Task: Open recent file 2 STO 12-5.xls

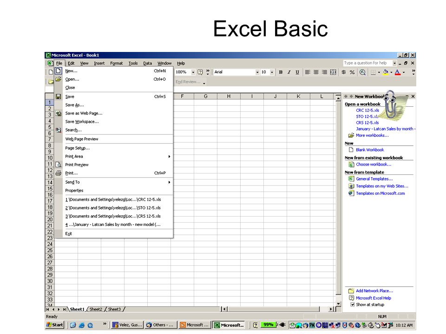Action: (114, 208)
